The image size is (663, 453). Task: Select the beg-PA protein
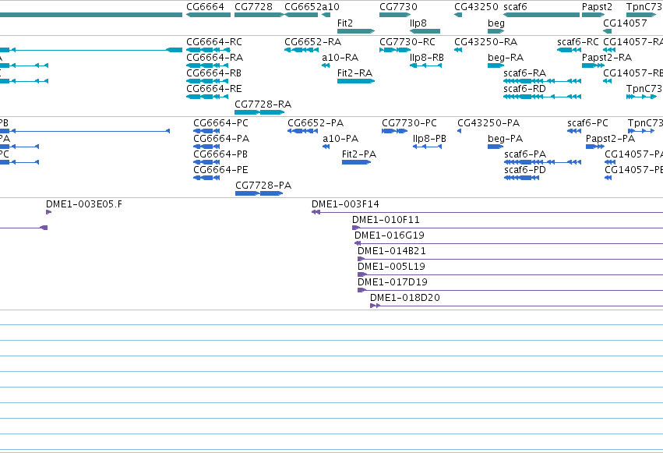point(495,147)
